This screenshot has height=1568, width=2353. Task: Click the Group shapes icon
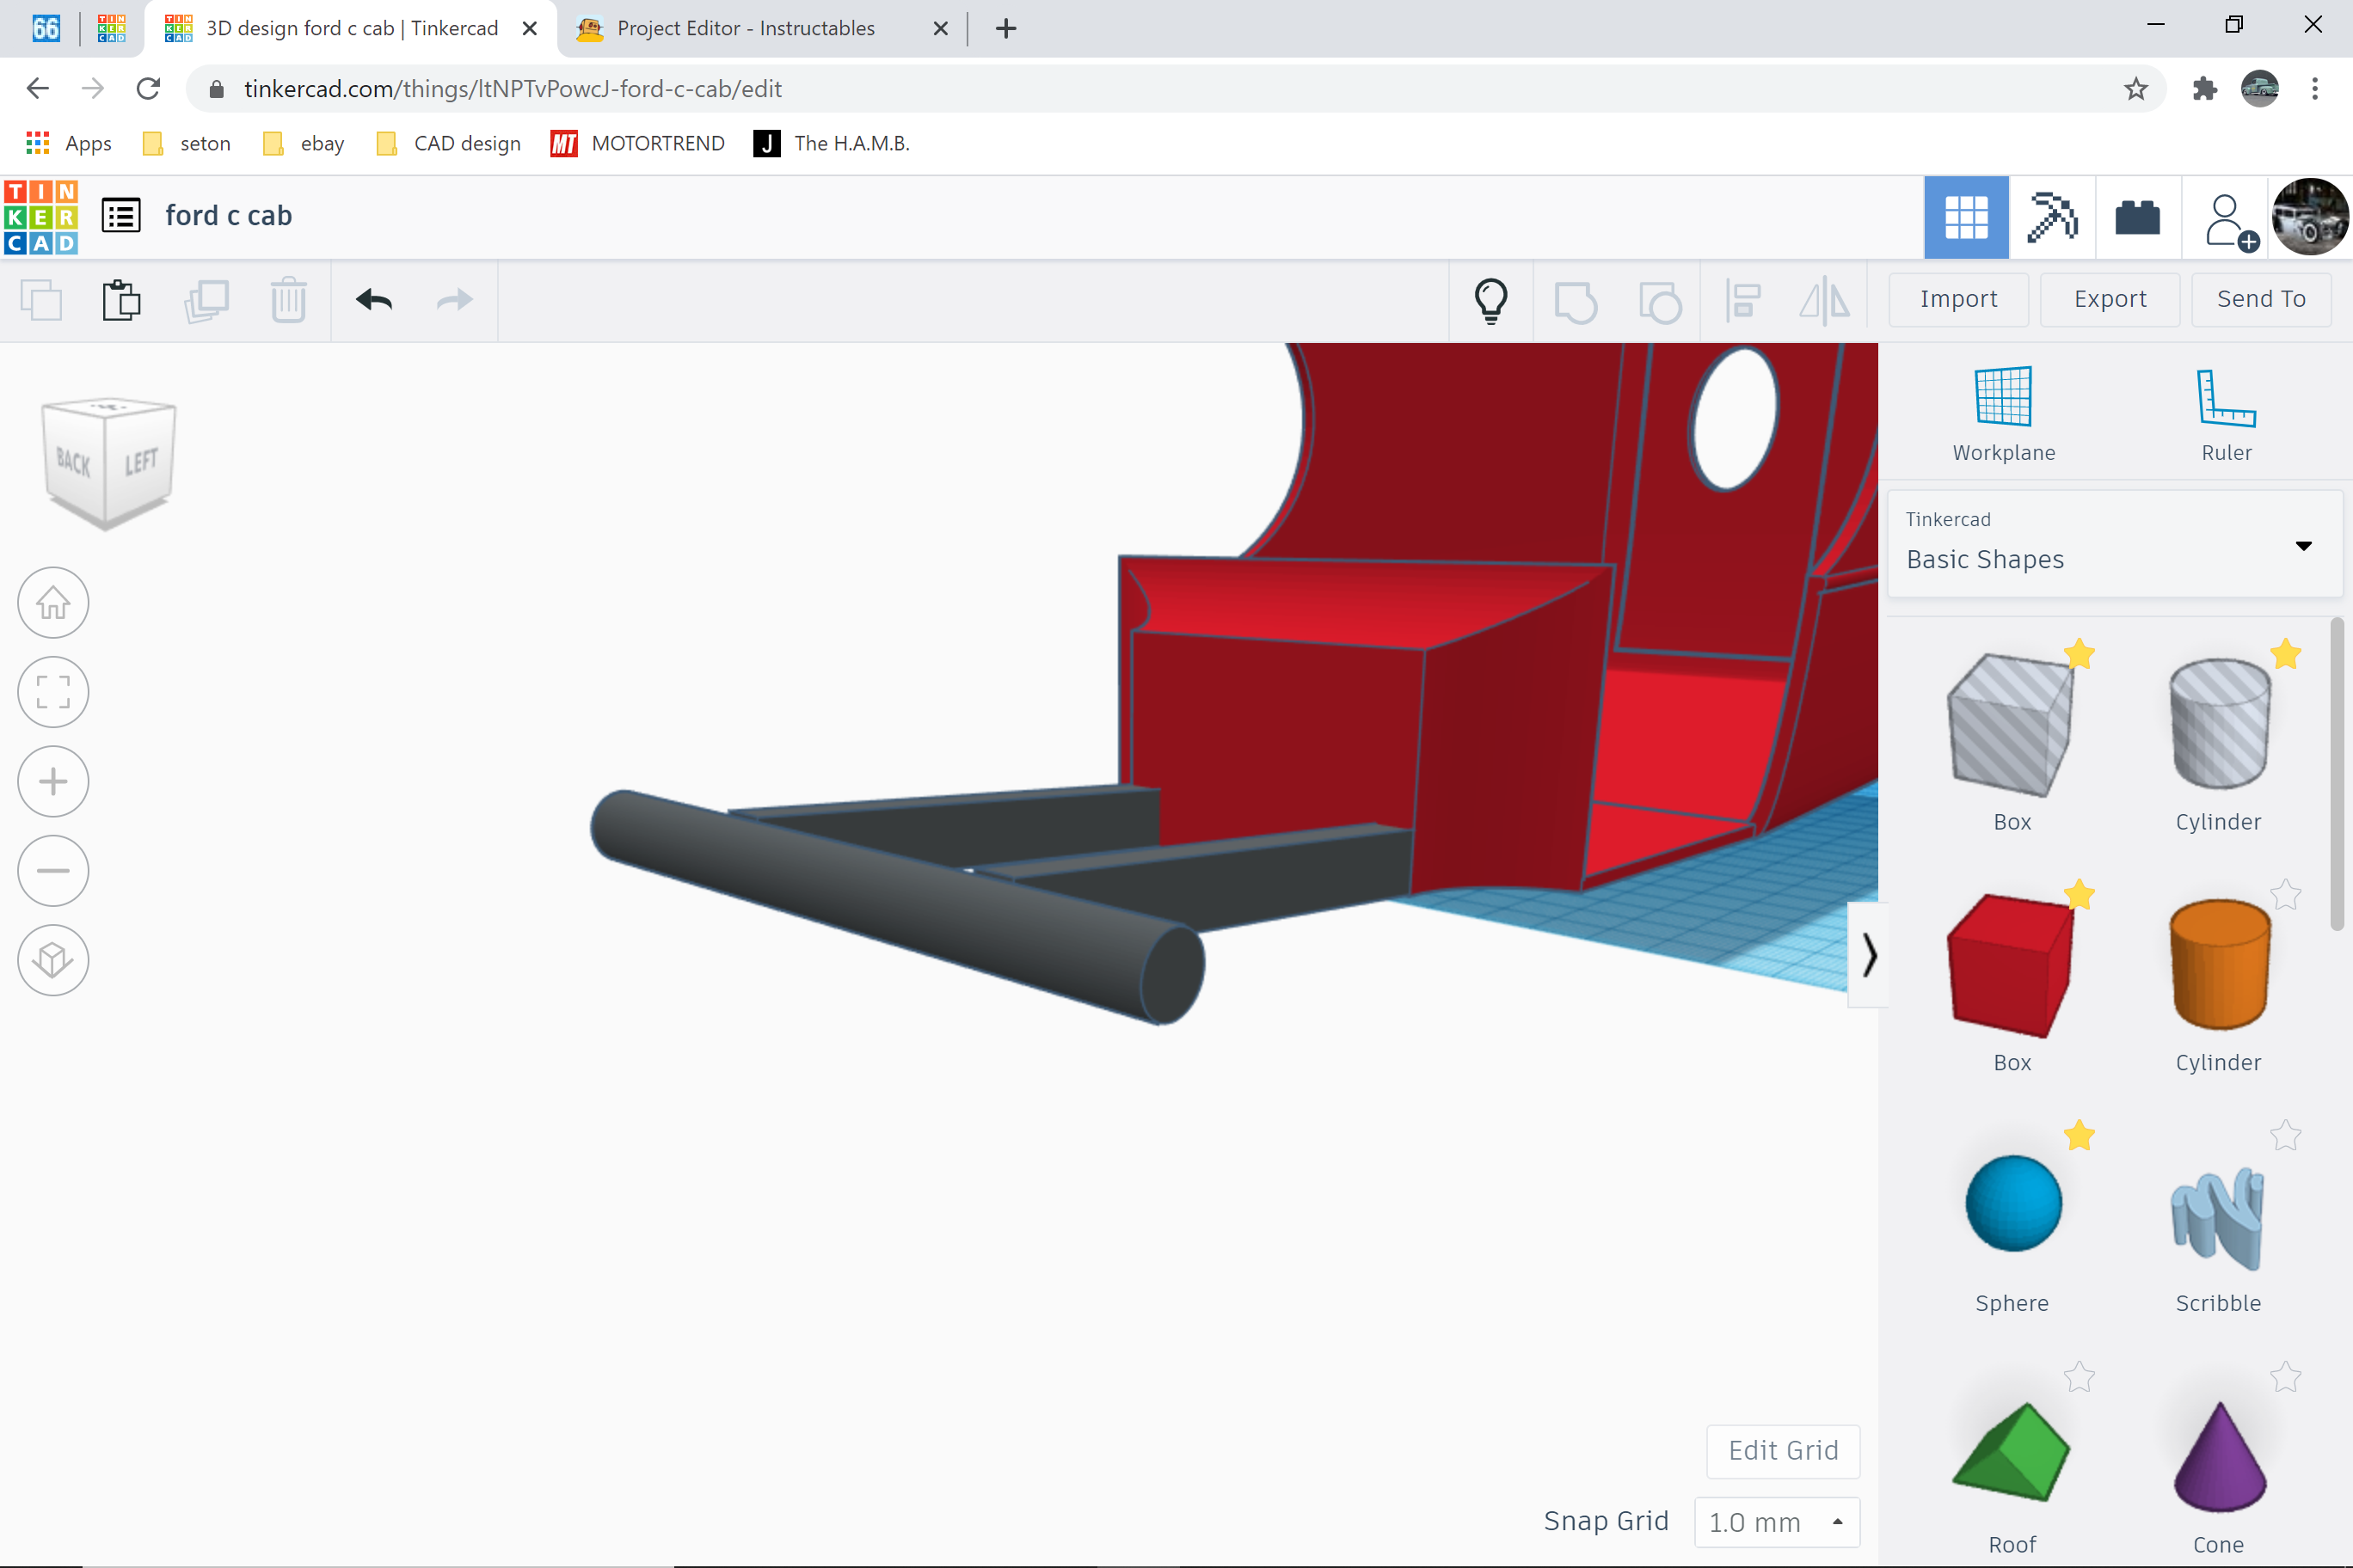(x=1576, y=302)
